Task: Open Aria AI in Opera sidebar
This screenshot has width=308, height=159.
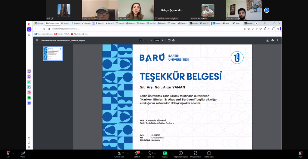Action: point(29,71)
